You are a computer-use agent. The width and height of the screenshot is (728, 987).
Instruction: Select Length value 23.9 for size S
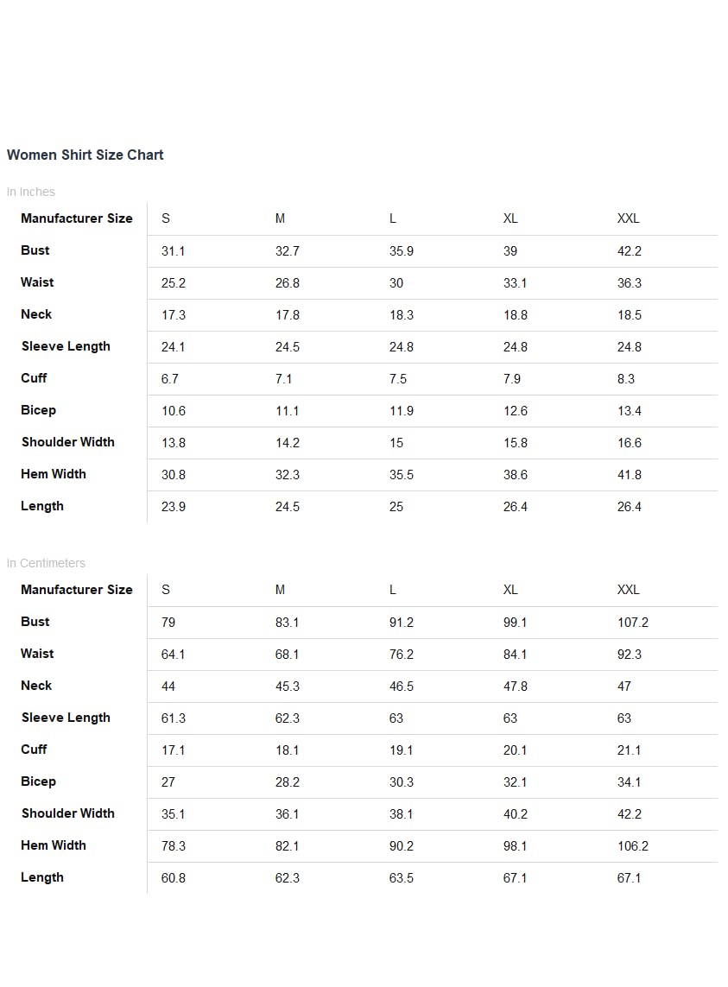click(x=174, y=507)
